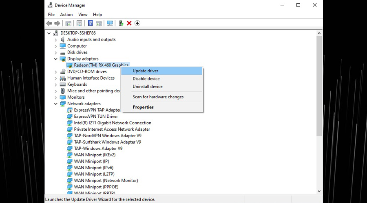Select ExpressVPN TUN Driver
367x203 pixels.
pyautogui.click(x=96, y=116)
